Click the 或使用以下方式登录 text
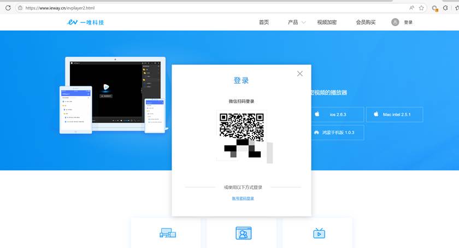This screenshot has height=248, width=459. (x=243, y=187)
